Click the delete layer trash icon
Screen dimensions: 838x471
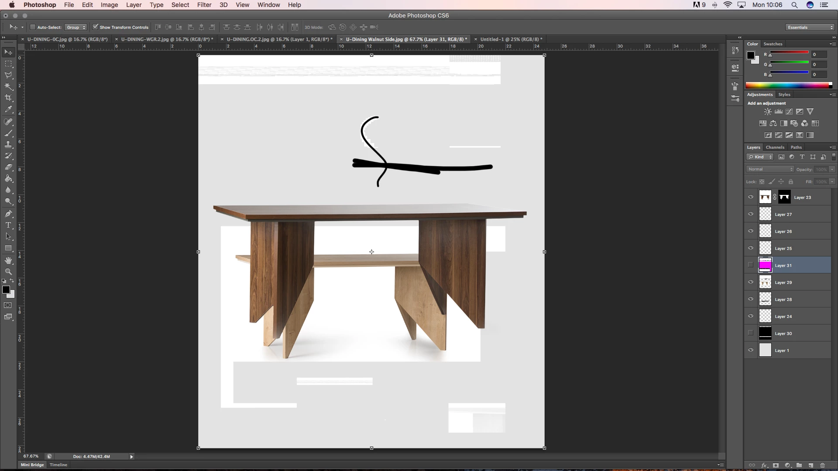822,465
